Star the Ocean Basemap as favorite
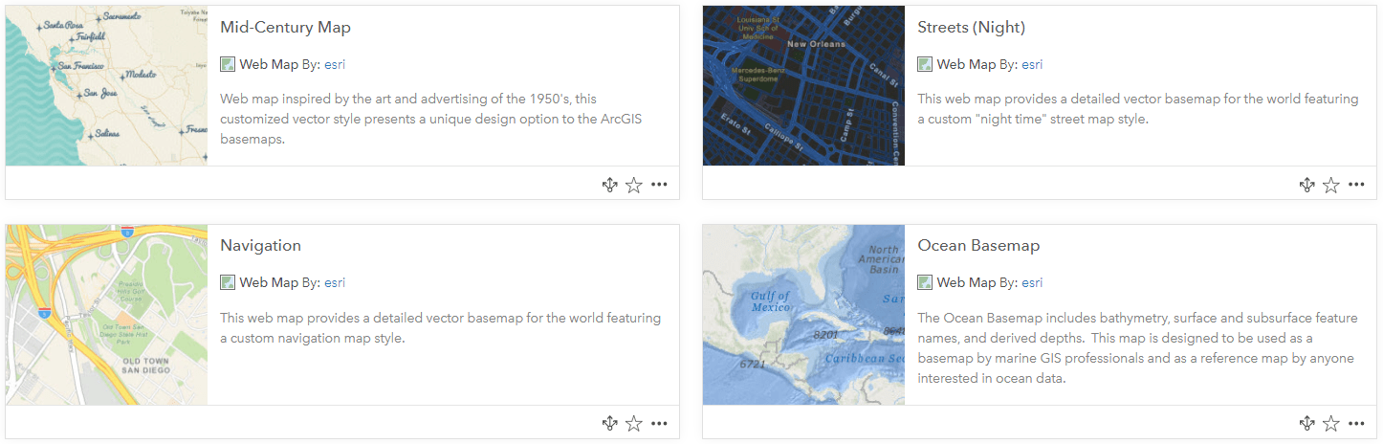The width and height of the screenshot is (1383, 444). tap(1330, 423)
